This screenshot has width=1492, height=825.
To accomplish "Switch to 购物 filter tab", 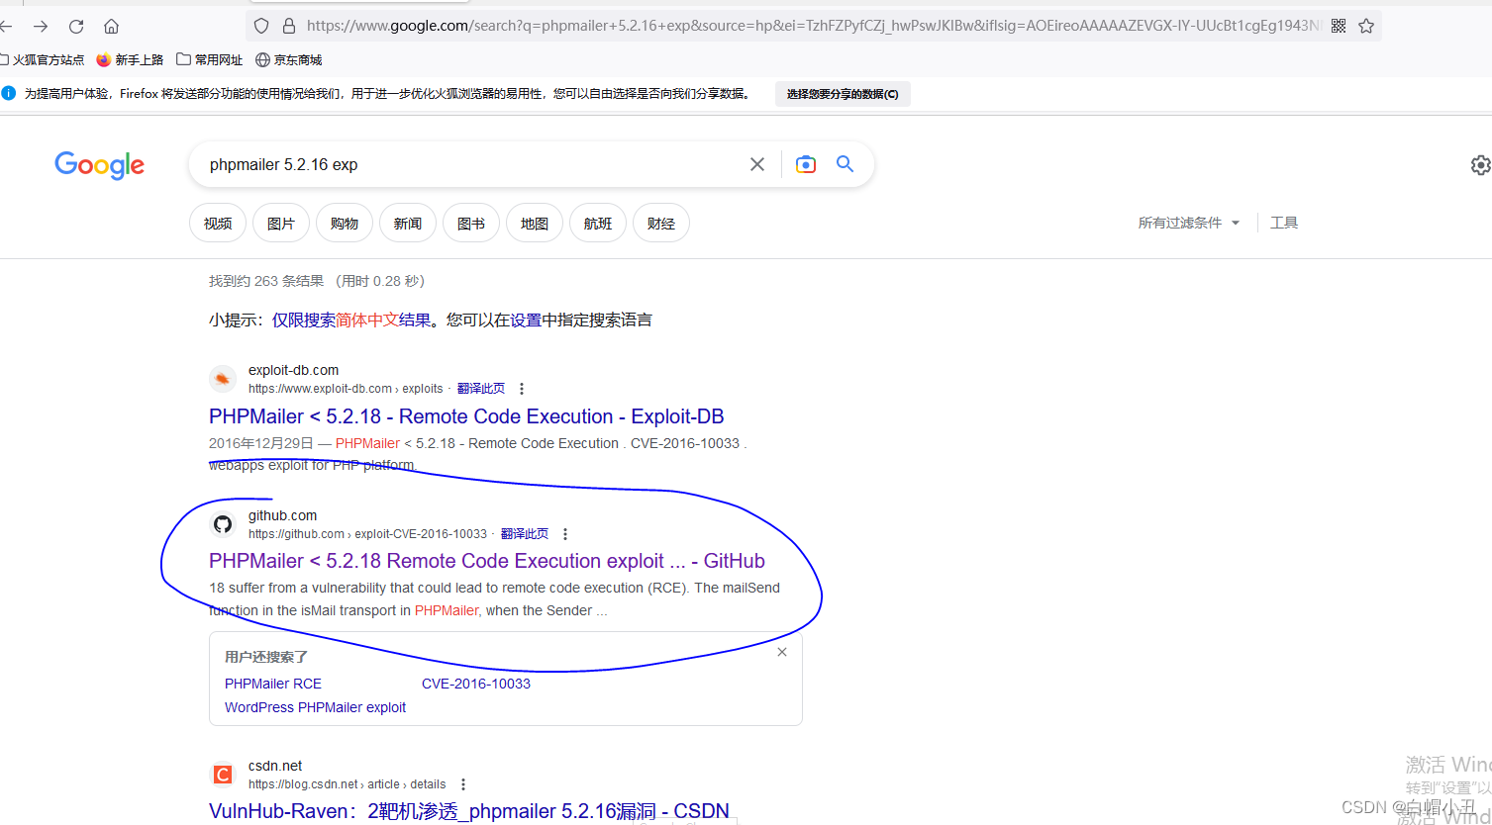I will coord(345,224).
